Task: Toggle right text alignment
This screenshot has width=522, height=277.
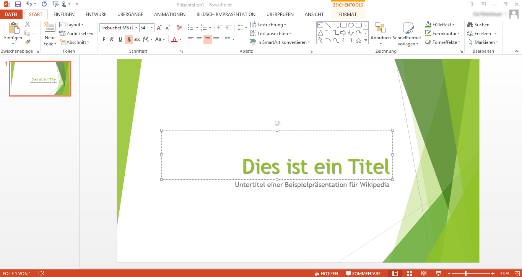Action: [208, 39]
